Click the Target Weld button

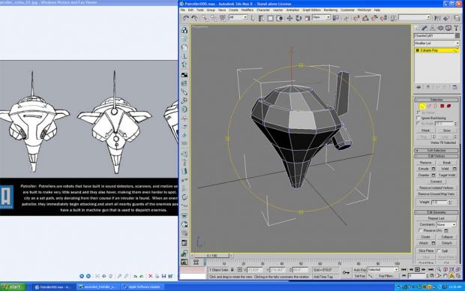(x=447, y=175)
